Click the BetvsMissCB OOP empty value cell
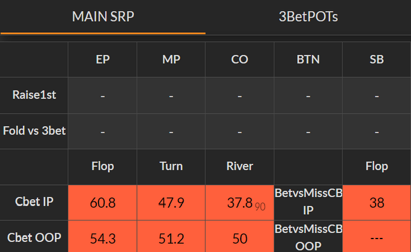The width and height of the screenshot is (411, 252). (x=376, y=238)
